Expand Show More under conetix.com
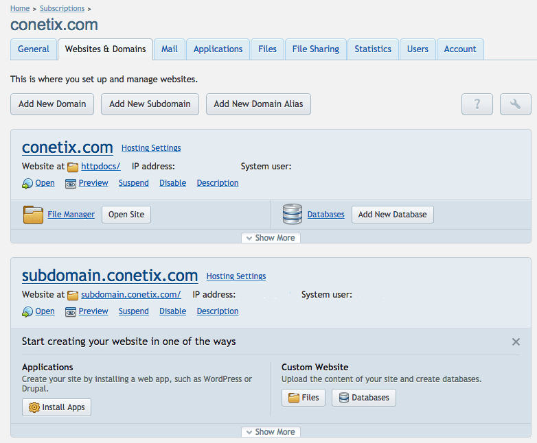 [x=271, y=238]
